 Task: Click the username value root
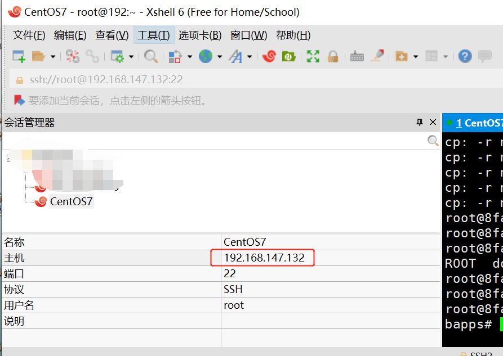[x=331, y=305]
